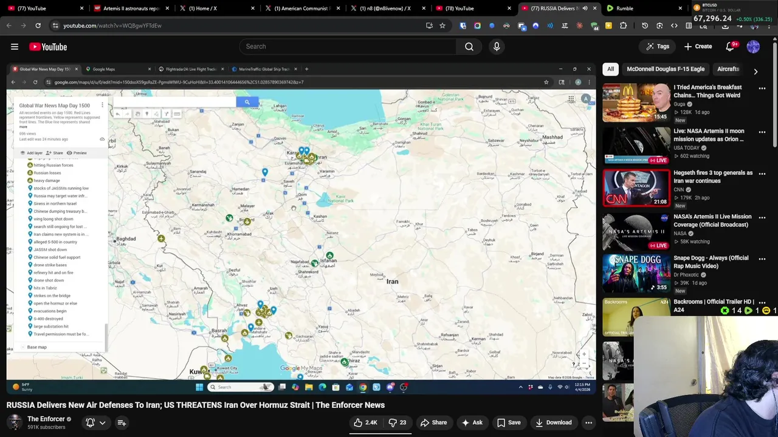Click the My Maps add marker tool
Image resolution: width=778 pixels, height=437 pixels.
point(147,114)
